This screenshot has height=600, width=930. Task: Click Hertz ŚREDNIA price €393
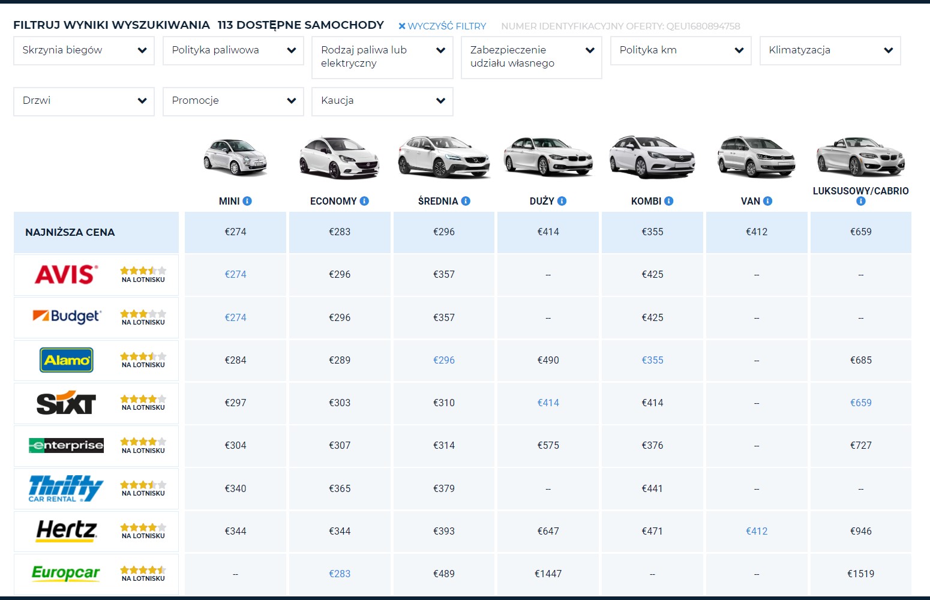pos(444,531)
